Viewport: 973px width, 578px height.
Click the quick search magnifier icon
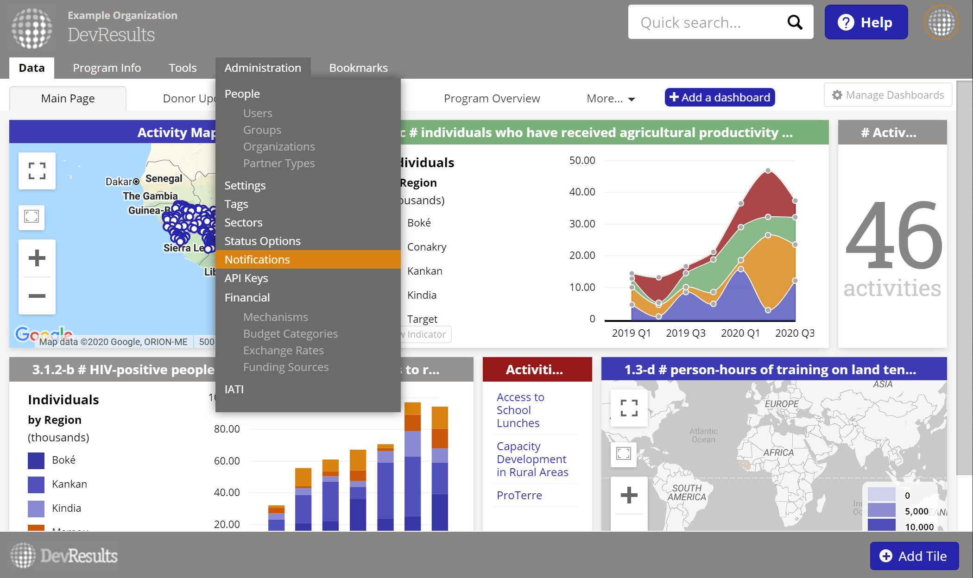pyautogui.click(x=795, y=22)
